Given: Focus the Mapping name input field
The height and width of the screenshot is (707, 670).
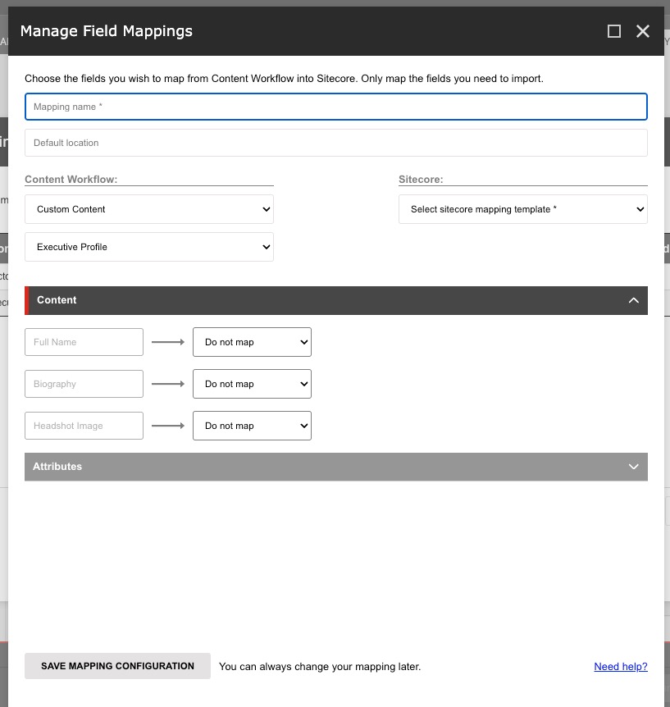Looking at the screenshot, I should [x=336, y=107].
